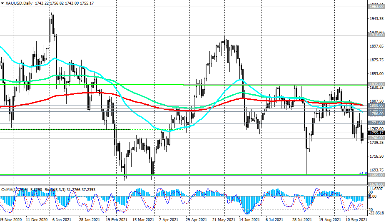Screen dimensions: 386x224
Task: Click the 1916.00 resistance level label
Action: [x=376, y=35]
